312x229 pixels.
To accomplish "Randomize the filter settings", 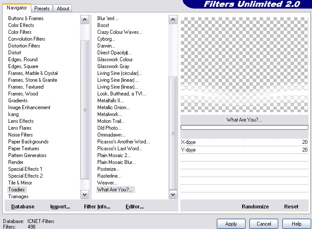I will (255, 206).
